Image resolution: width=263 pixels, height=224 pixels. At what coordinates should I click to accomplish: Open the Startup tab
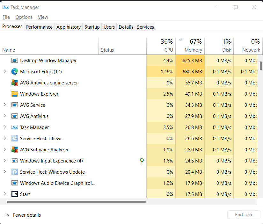click(x=92, y=27)
